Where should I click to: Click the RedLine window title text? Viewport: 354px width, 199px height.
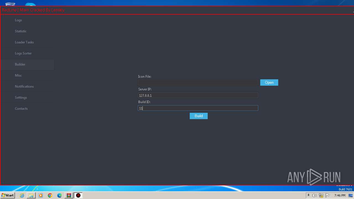[x=33, y=10]
